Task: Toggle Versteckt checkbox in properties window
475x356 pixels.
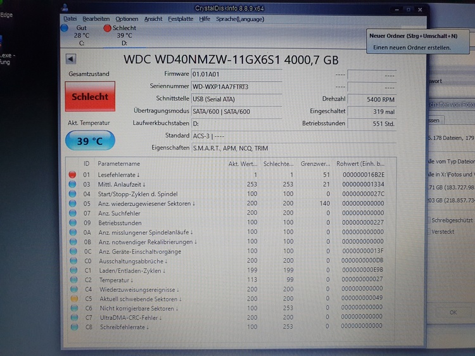Action: click(x=429, y=232)
